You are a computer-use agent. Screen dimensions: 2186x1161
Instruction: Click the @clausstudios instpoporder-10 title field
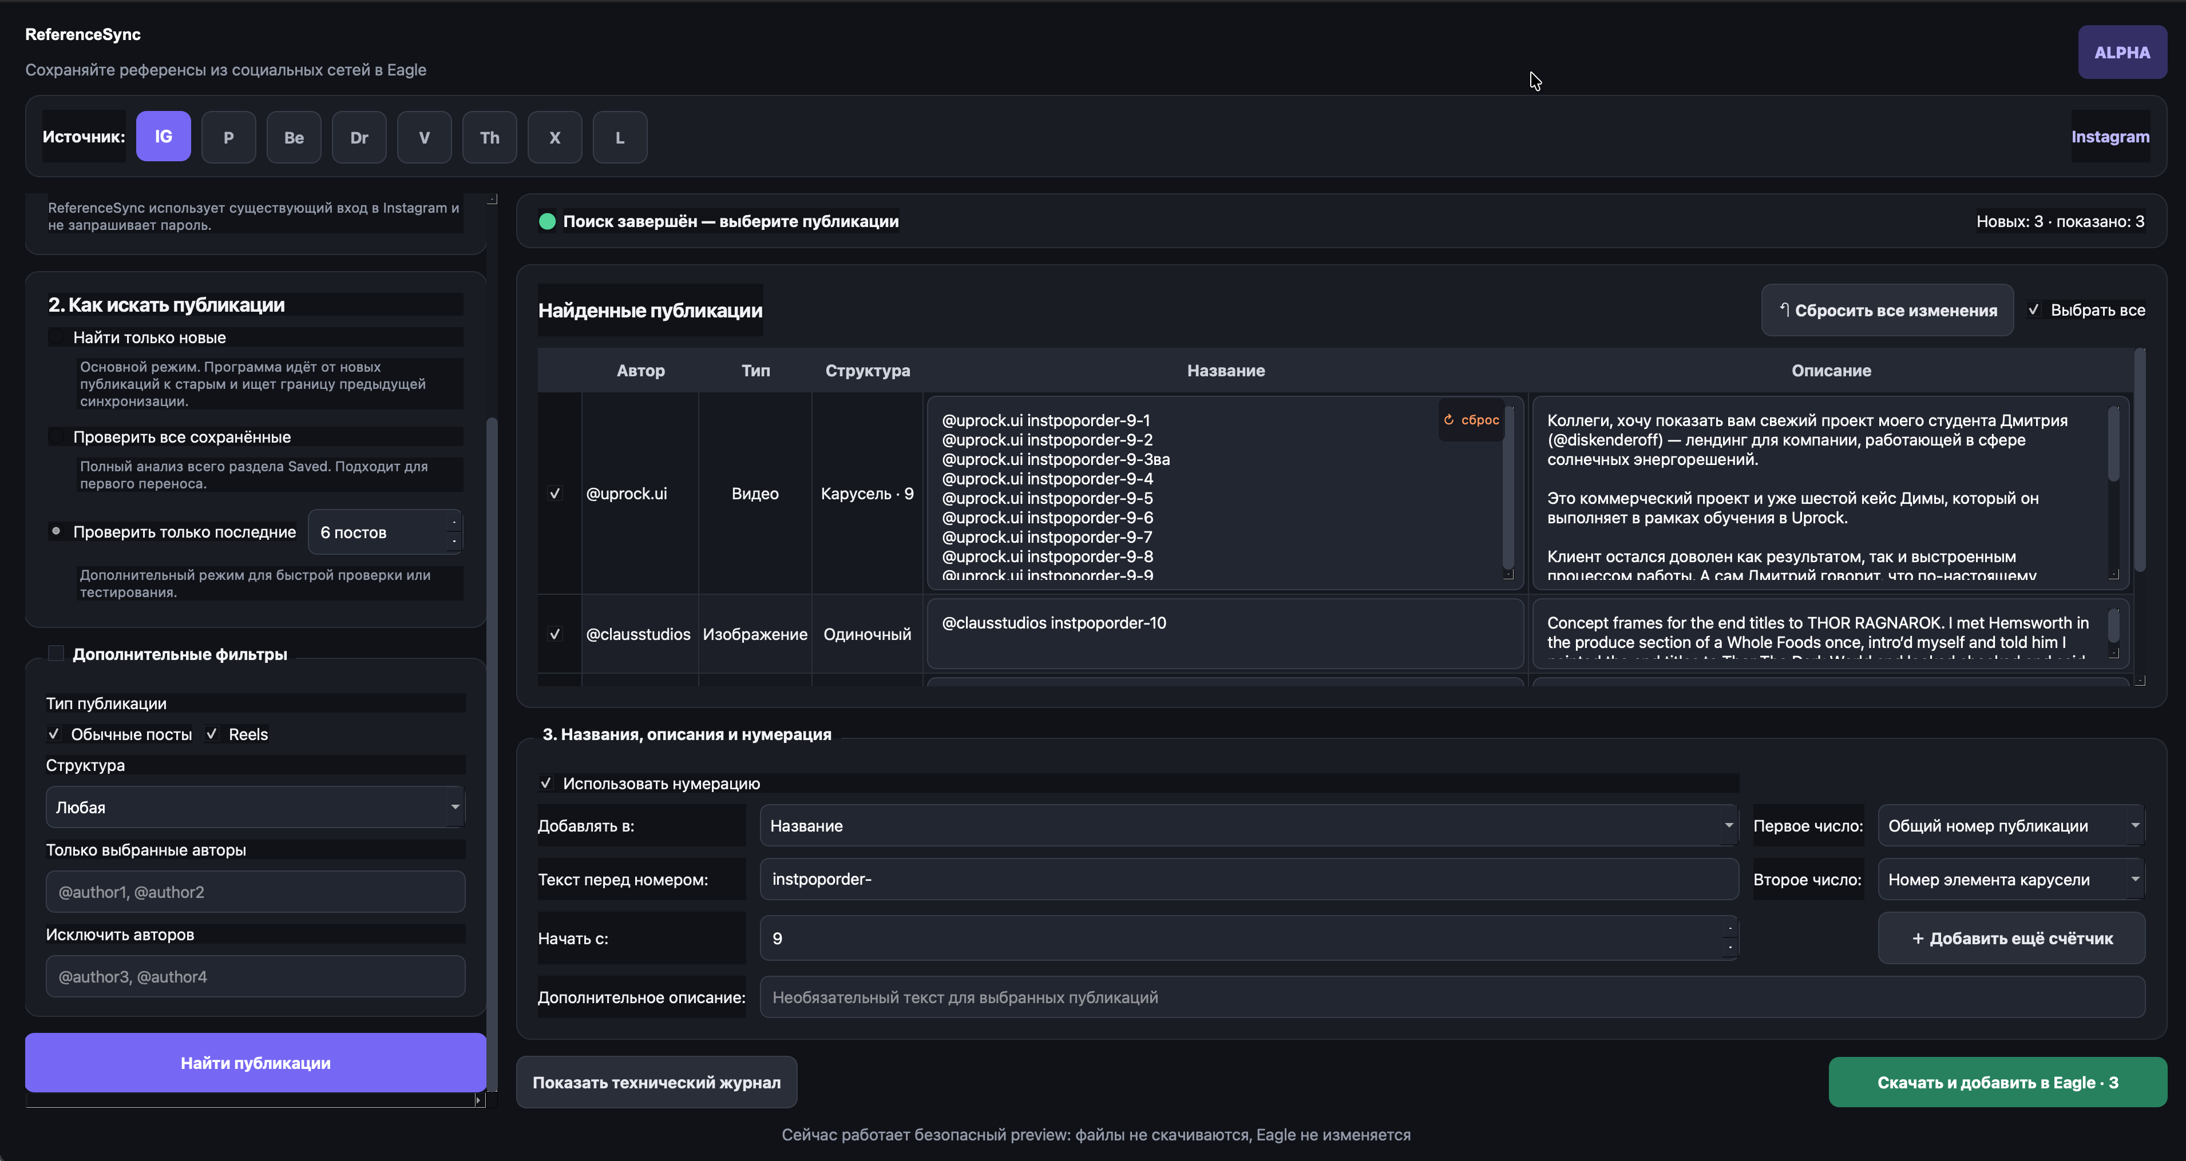tap(1225, 634)
